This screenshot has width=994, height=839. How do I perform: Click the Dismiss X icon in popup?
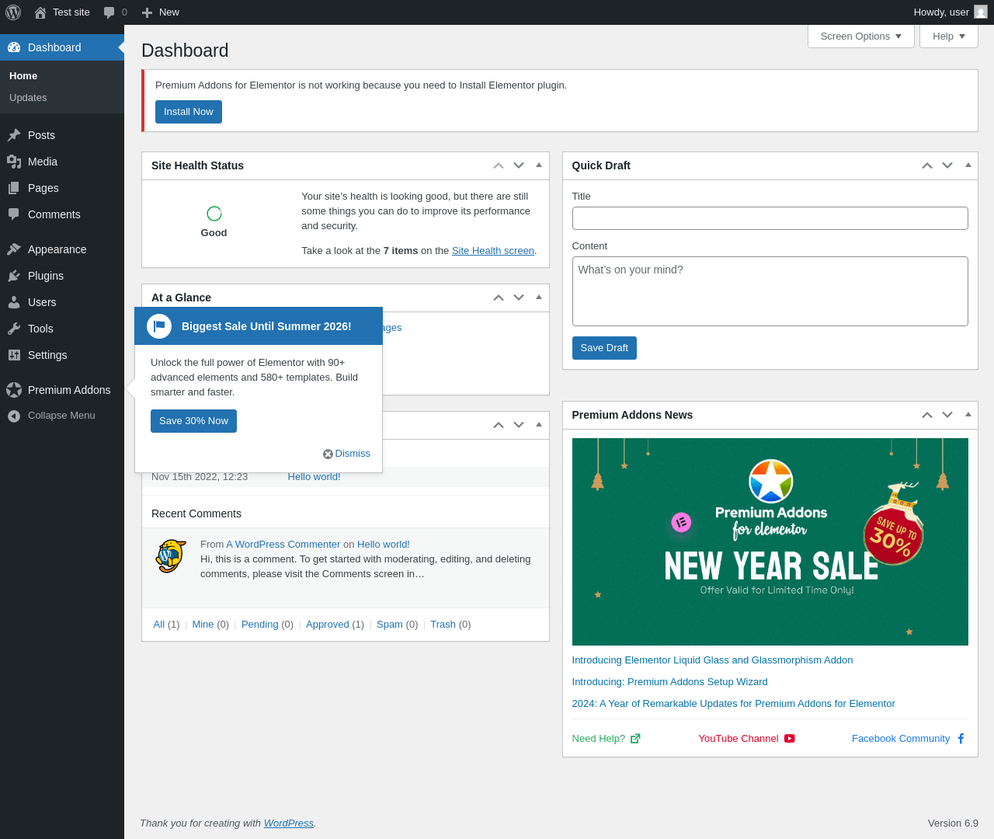click(328, 454)
